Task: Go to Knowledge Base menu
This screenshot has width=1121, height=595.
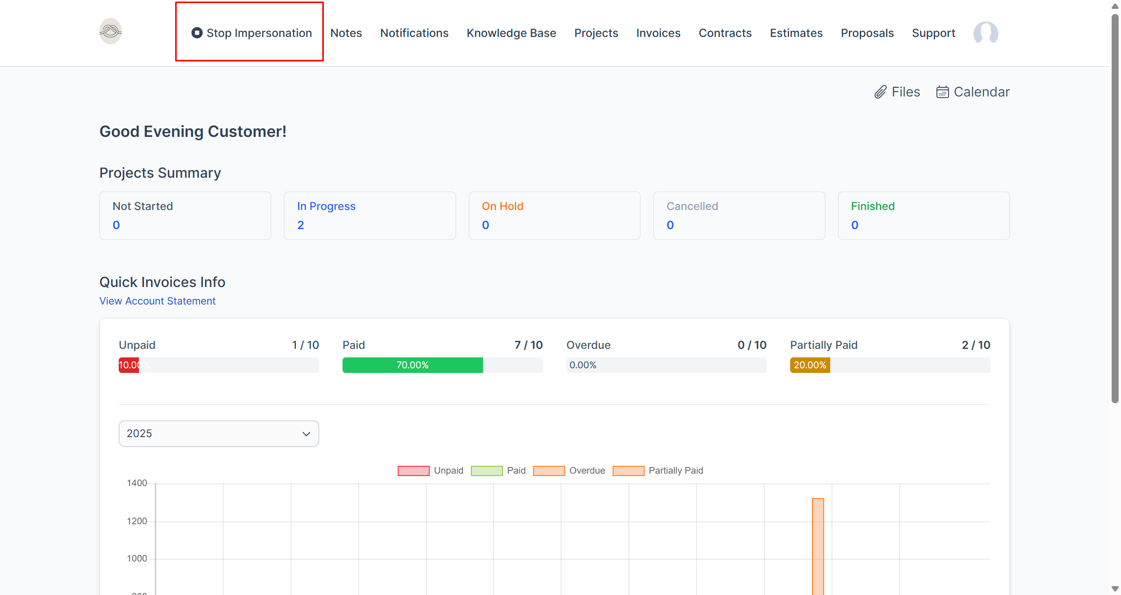Action: pyautogui.click(x=511, y=33)
